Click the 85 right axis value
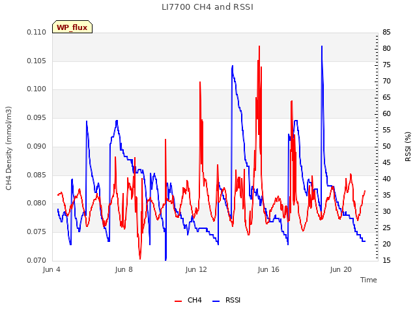 coord(386,32)
